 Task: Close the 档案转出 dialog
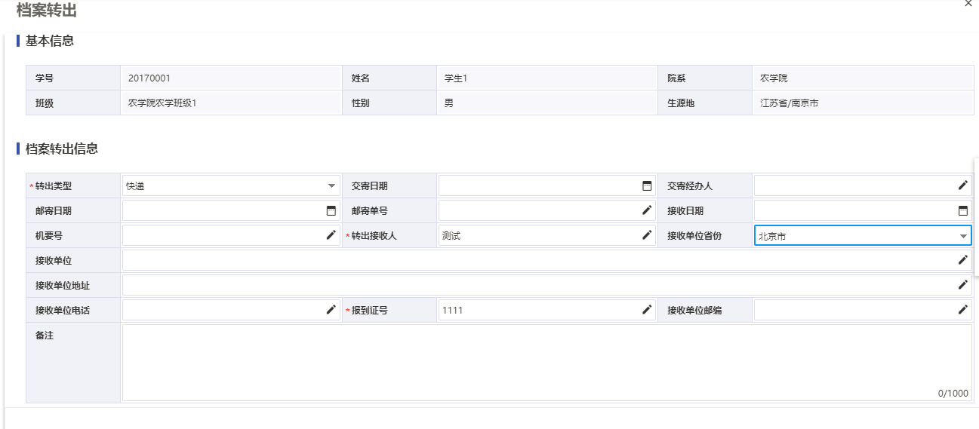pos(968,4)
